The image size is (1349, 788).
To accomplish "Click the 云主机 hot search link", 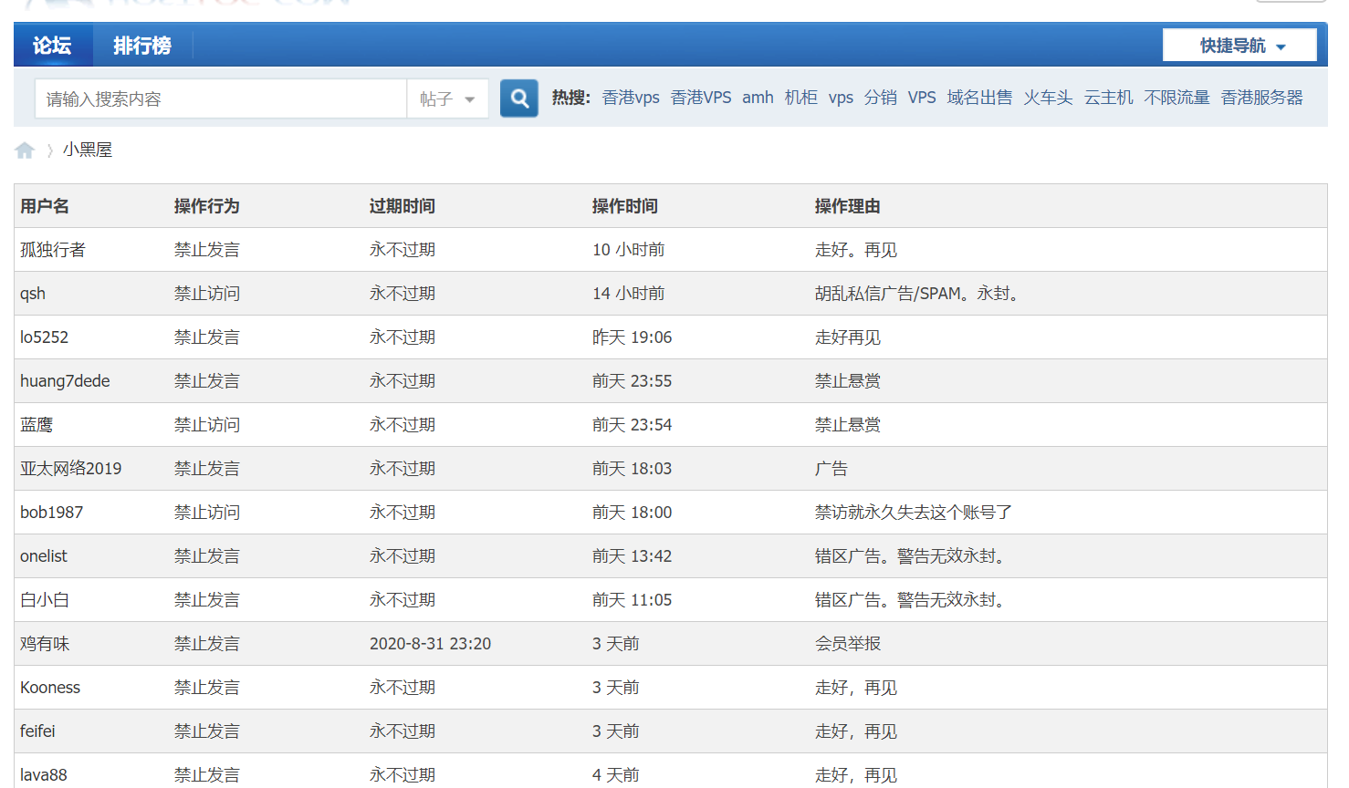I will [1108, 98].
